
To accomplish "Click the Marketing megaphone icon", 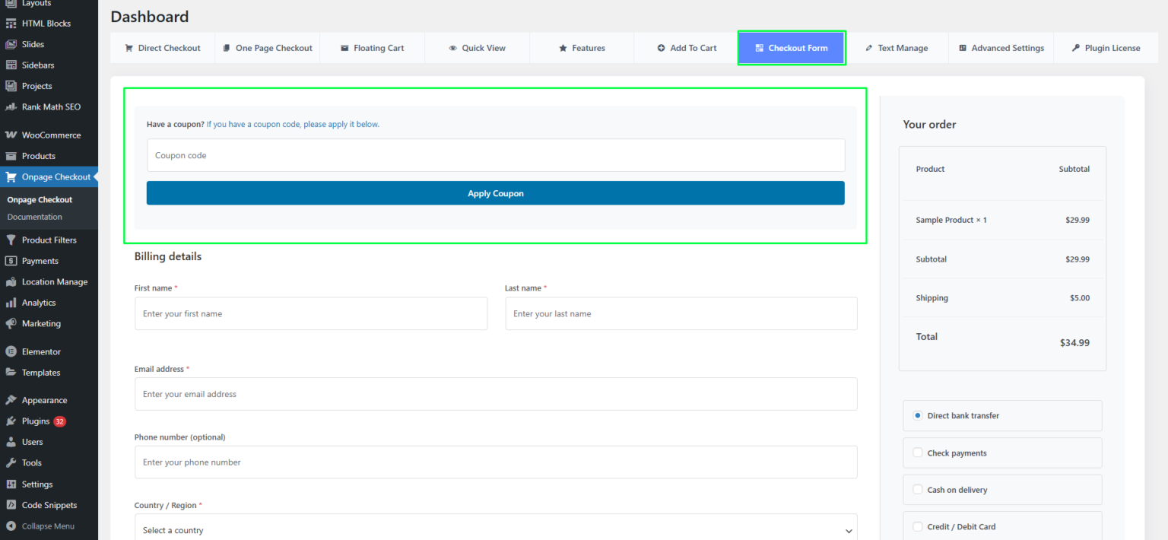I will [11, 324].
